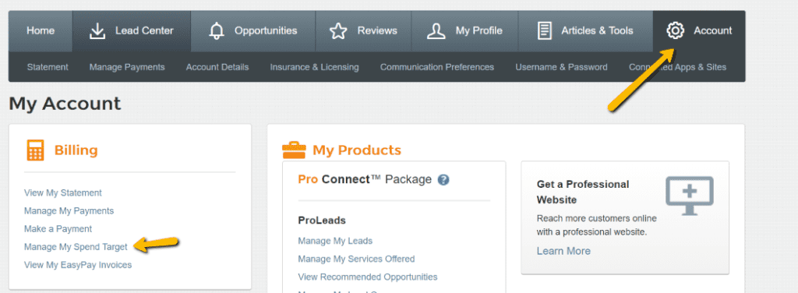Click the My Products toolbox icon
This screenshot has height=293, width=798.
pyautogui.click(x=294, y=150)
